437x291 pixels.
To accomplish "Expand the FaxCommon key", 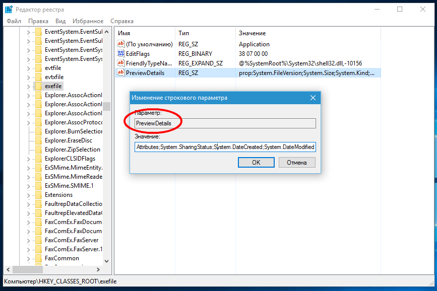I will pos(28,259).
